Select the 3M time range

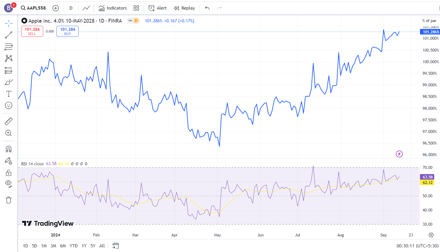tap(53, 246)
